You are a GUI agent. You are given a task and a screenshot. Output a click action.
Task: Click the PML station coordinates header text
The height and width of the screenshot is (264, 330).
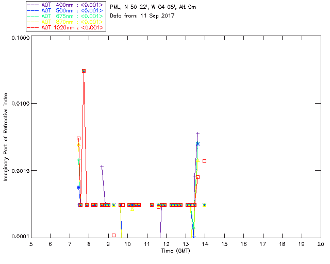pyautogui.click(x=153, y=7)
